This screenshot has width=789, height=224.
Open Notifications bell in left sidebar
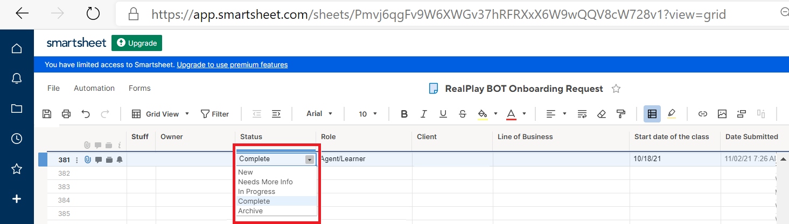click(x=17, y=78)
